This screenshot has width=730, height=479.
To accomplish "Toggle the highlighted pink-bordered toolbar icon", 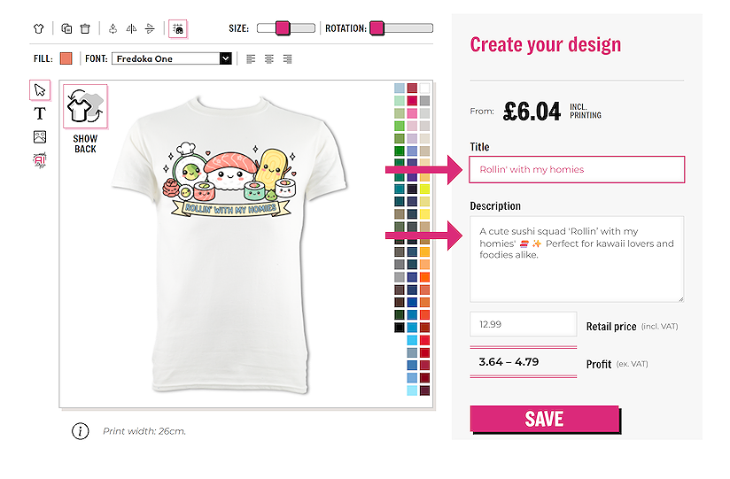I will [x=177, y=28].
